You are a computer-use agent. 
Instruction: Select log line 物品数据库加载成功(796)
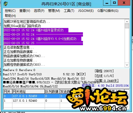tap(24, 56)
